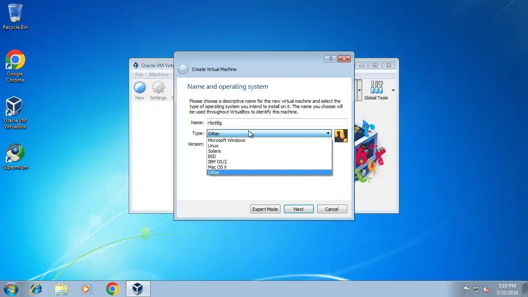
Task: Open Recycle Bin desktop icon
Action: coord(15,17)
